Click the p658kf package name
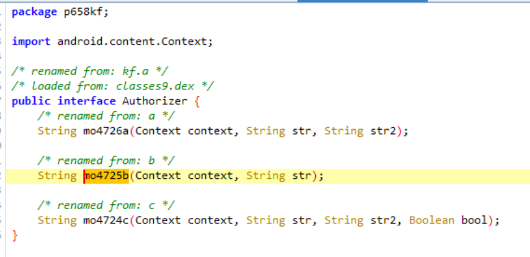 86,12
